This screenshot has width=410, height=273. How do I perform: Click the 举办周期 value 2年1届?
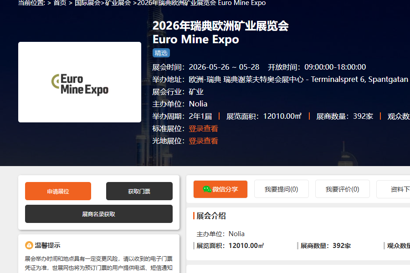(x=200, y=116)
